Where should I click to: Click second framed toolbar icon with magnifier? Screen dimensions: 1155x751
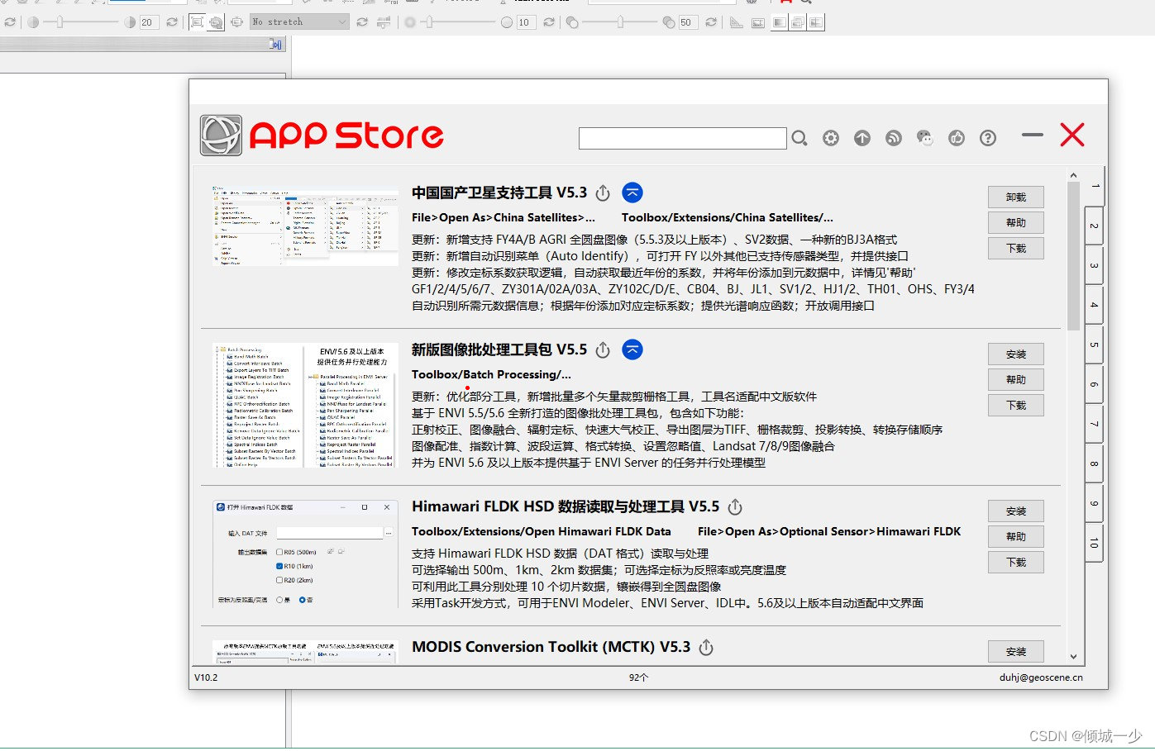[216, 22]
